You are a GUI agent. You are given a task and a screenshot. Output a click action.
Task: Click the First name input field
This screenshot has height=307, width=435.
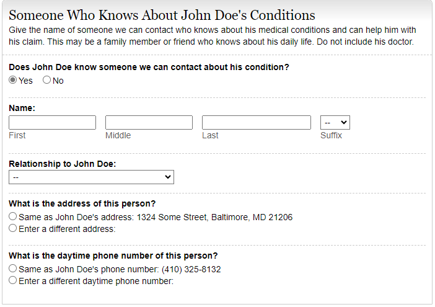coord(52,122)
